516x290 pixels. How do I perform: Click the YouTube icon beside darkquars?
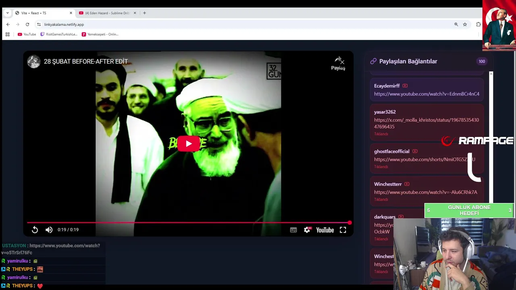[x=401, y=217]
